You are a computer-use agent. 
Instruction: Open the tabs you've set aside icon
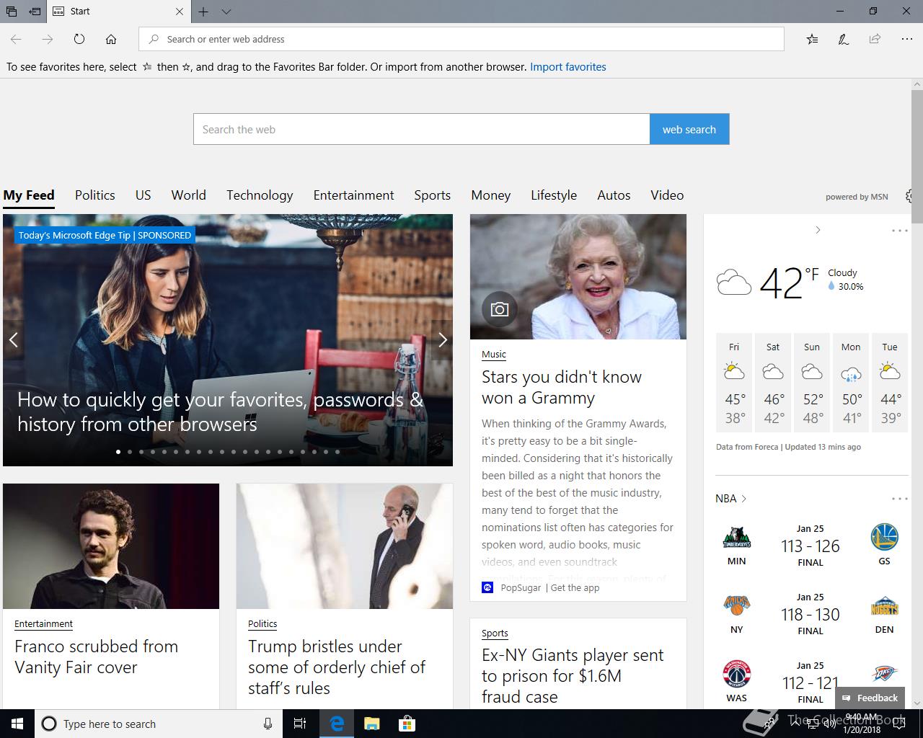pyautogui.click(x=12, y=11)
